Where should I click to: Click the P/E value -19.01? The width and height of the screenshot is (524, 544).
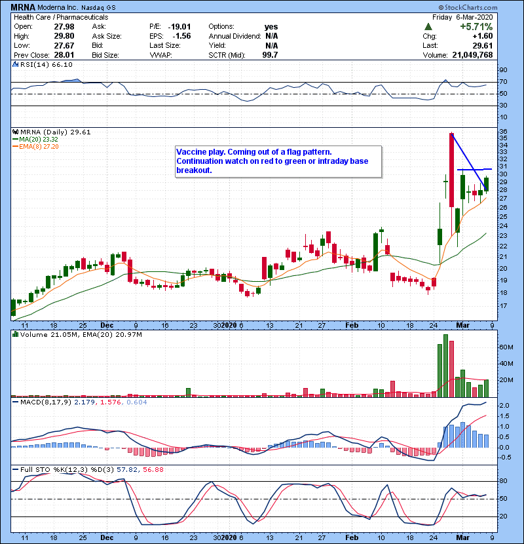(x=179, y=27)
